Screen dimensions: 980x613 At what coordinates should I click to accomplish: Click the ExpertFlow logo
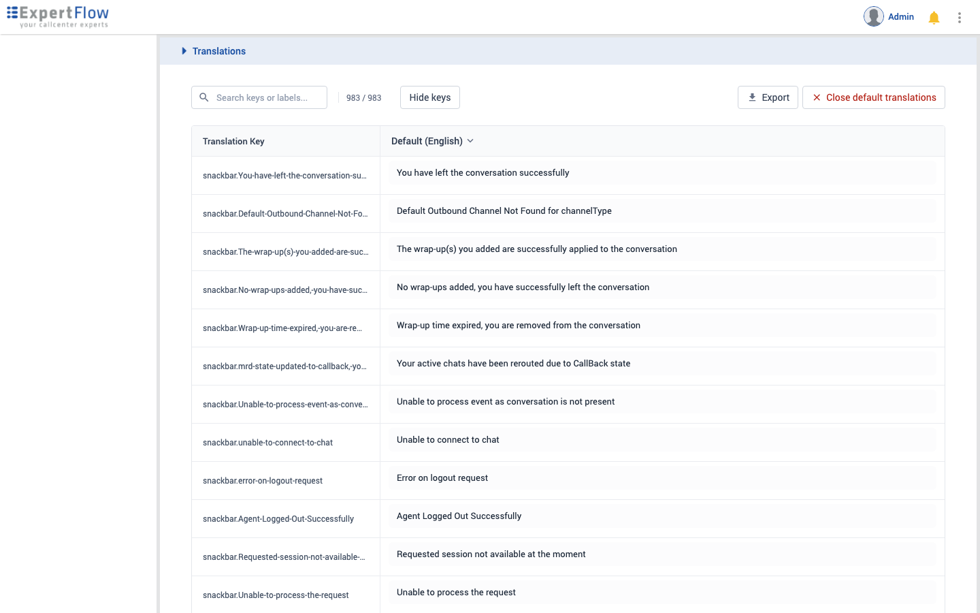click(58, 17)
